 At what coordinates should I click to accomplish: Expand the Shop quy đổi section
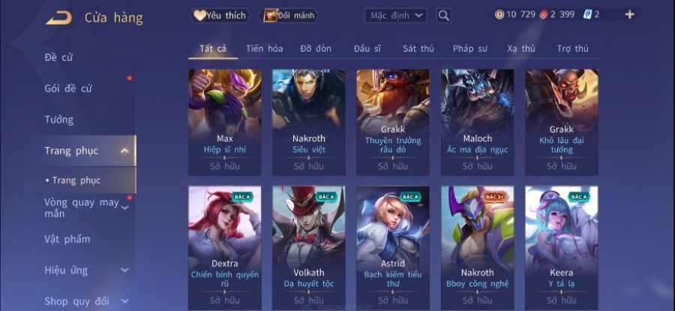(x=124, y=301)
